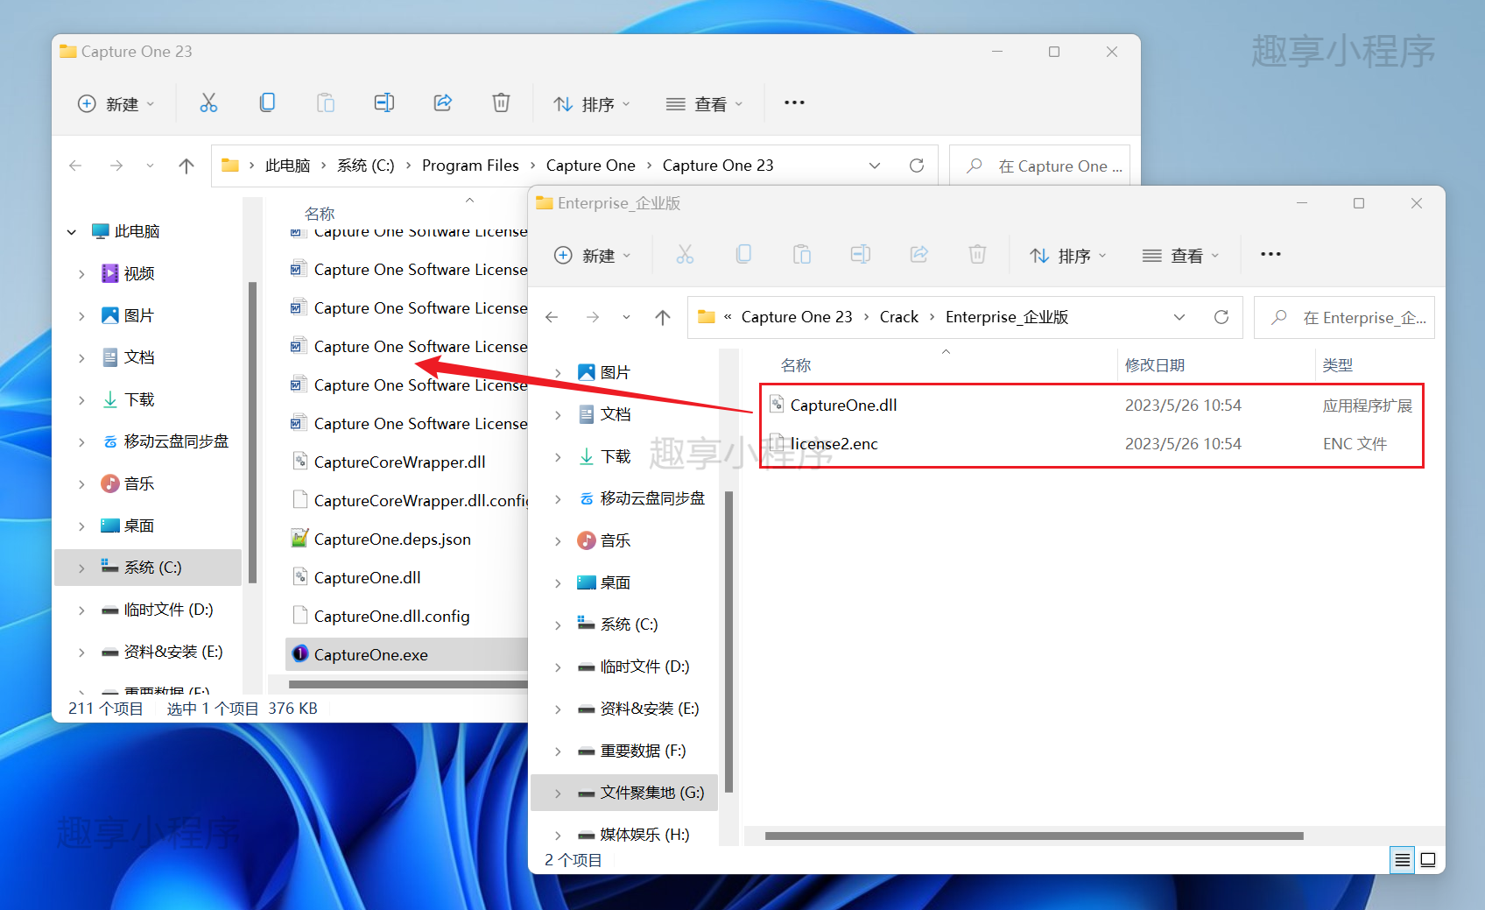1485x910 pixels.
Task: Click horizontal scrollbar in Enterprise_企业版 file list
Action: click(x=1033, y=836)
